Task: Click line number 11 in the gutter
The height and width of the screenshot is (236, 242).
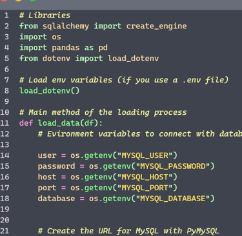Action: tap(5, 123)
